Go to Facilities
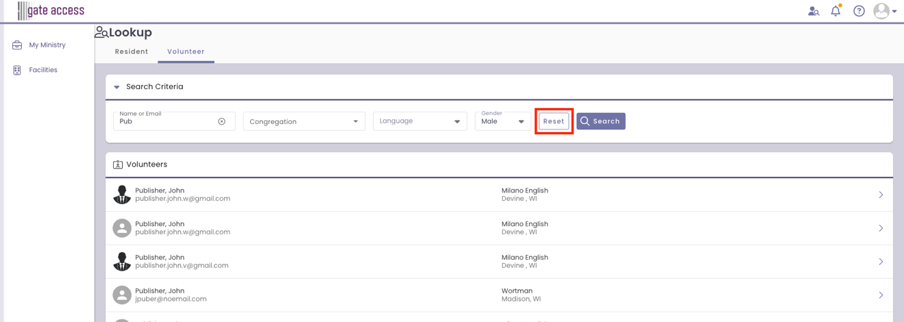The image size is (904, 322). click(x=43, y=70)
